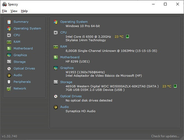Click the text Intel Core i5 6500 @ 3.20GHz
Image resolution: width=184 pixels, height=140 pixels.
pyautogui.click(x=88, y=37)
